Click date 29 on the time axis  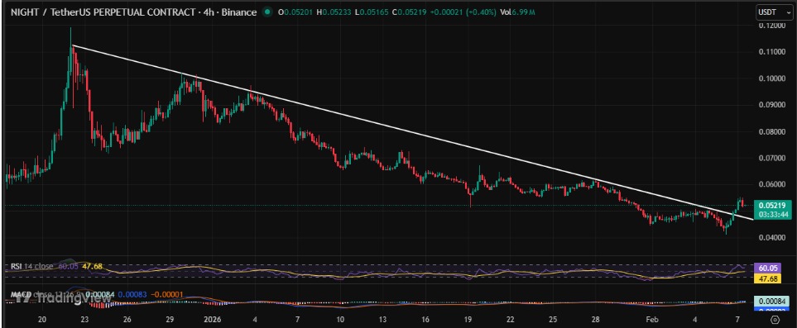pos(170,320)
